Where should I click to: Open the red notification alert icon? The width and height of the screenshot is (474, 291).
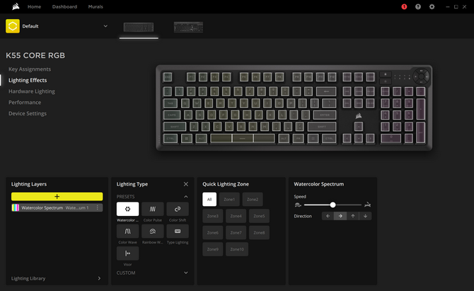(404, 6)
